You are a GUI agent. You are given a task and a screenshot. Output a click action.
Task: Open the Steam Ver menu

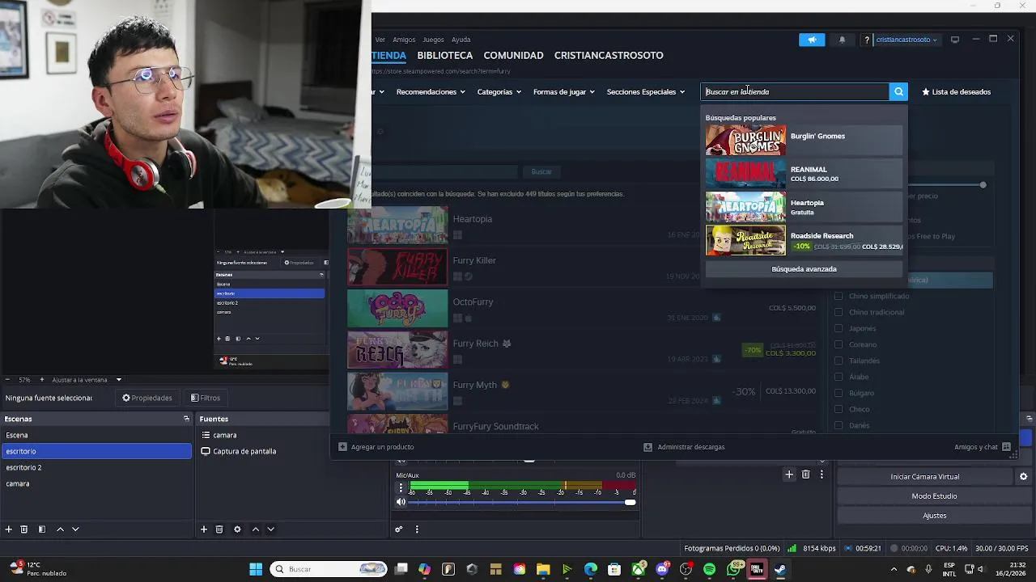(x=380, y=40)
